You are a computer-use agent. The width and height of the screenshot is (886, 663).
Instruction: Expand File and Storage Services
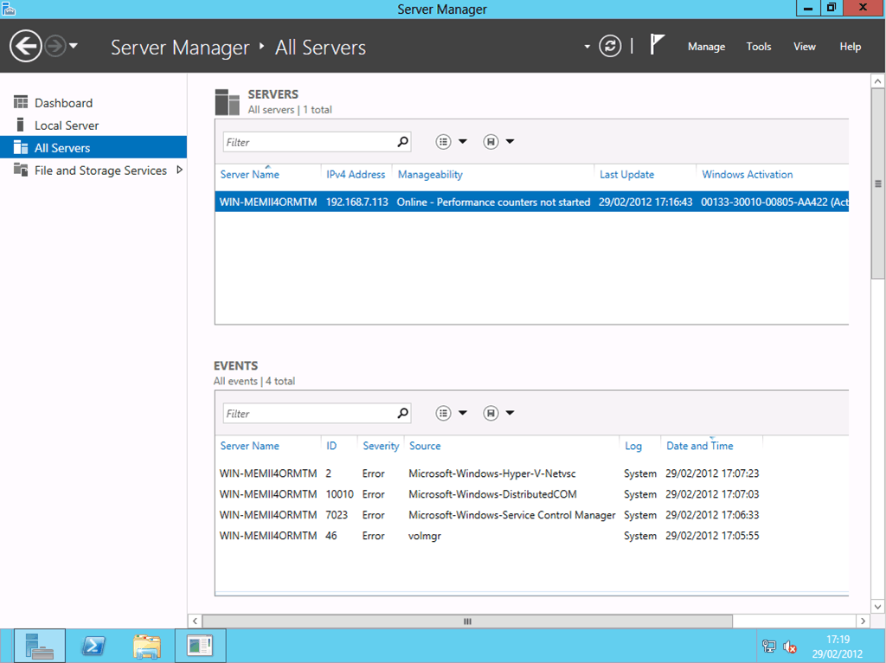tap(179, 171)
